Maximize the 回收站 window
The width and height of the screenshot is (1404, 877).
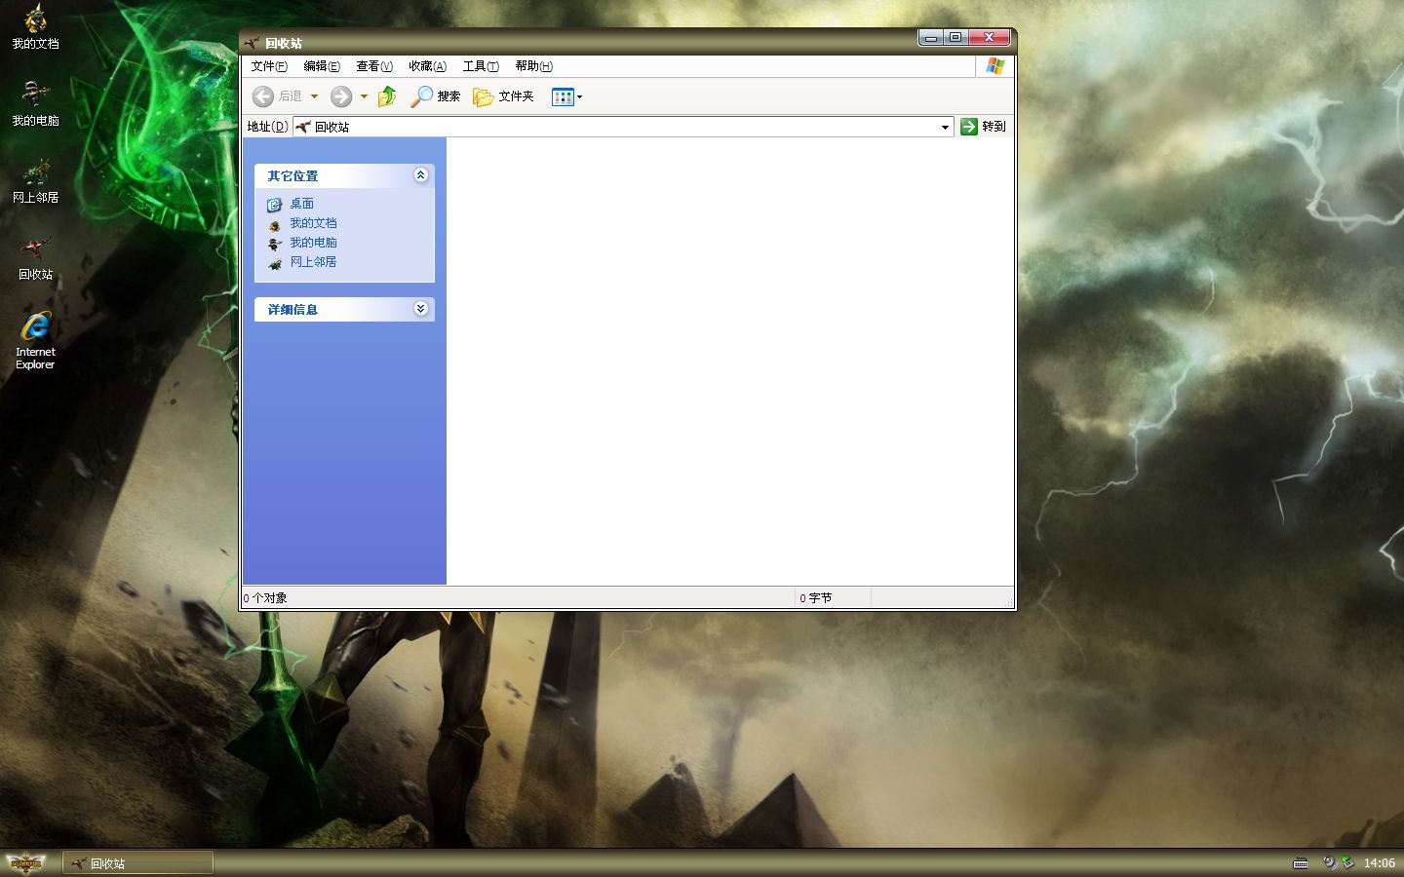click(955, 37)
